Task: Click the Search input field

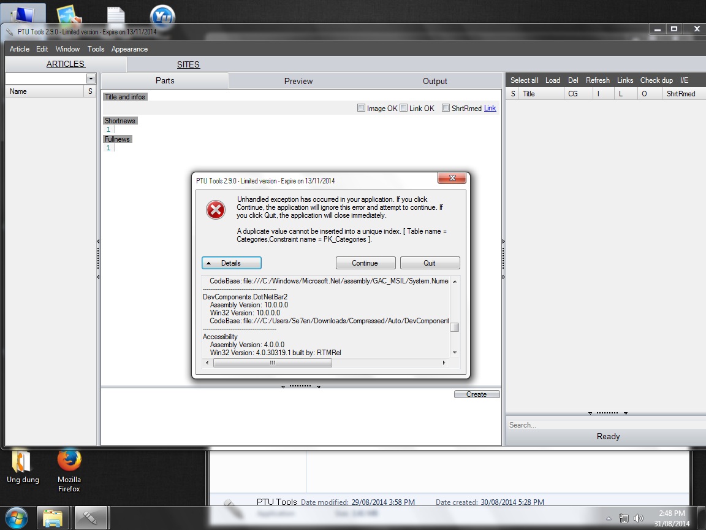Action: pyautogui.click(x=606, y=425)
